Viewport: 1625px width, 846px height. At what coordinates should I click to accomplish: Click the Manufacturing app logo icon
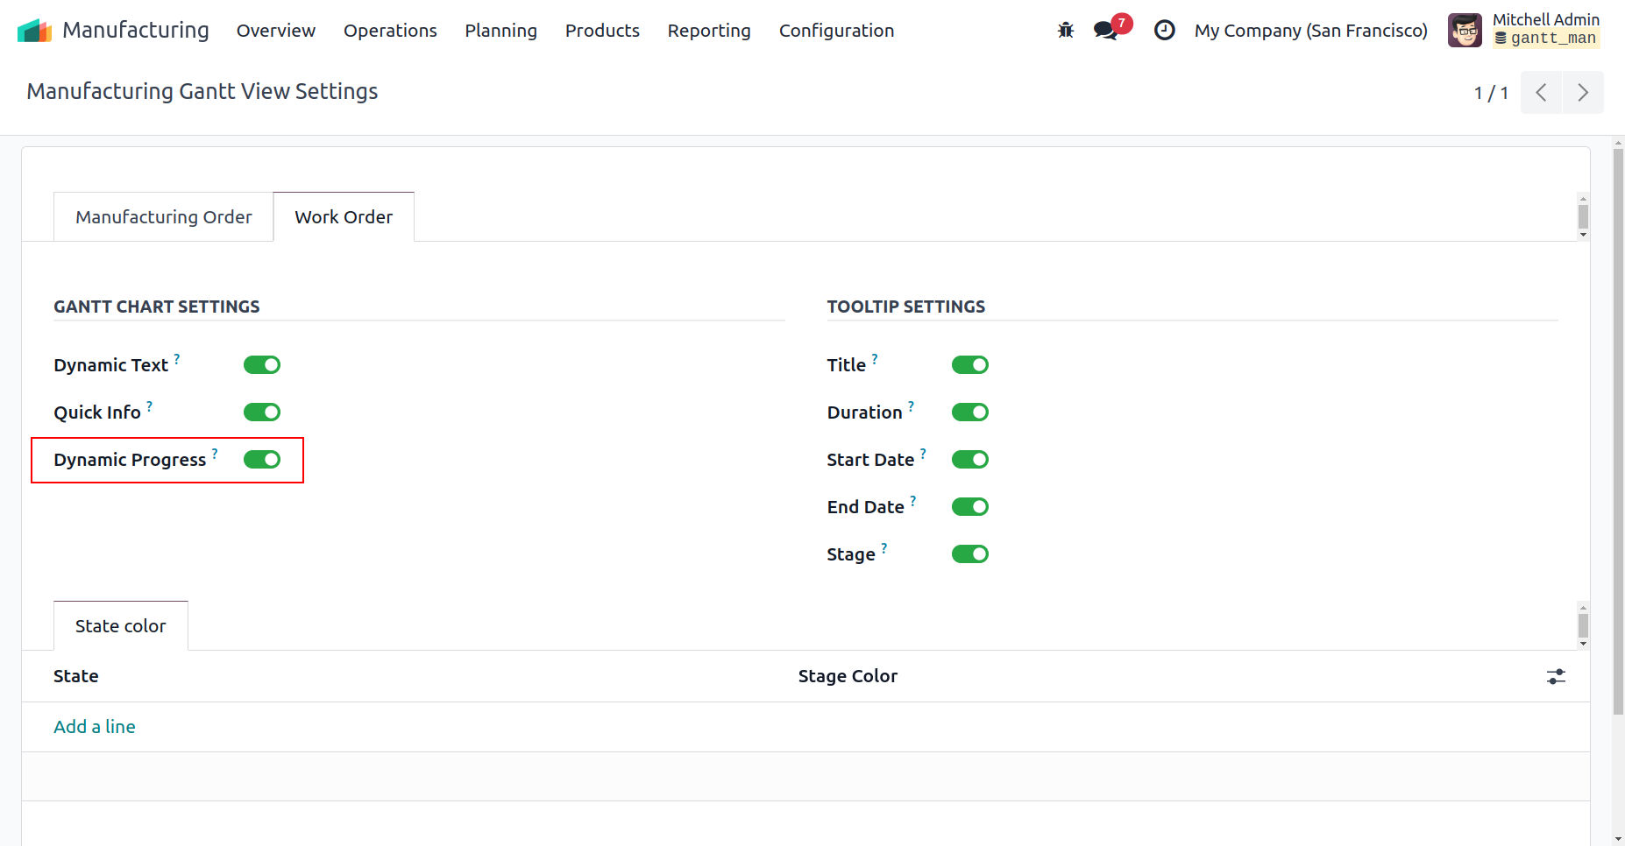[x=34, y=31]
